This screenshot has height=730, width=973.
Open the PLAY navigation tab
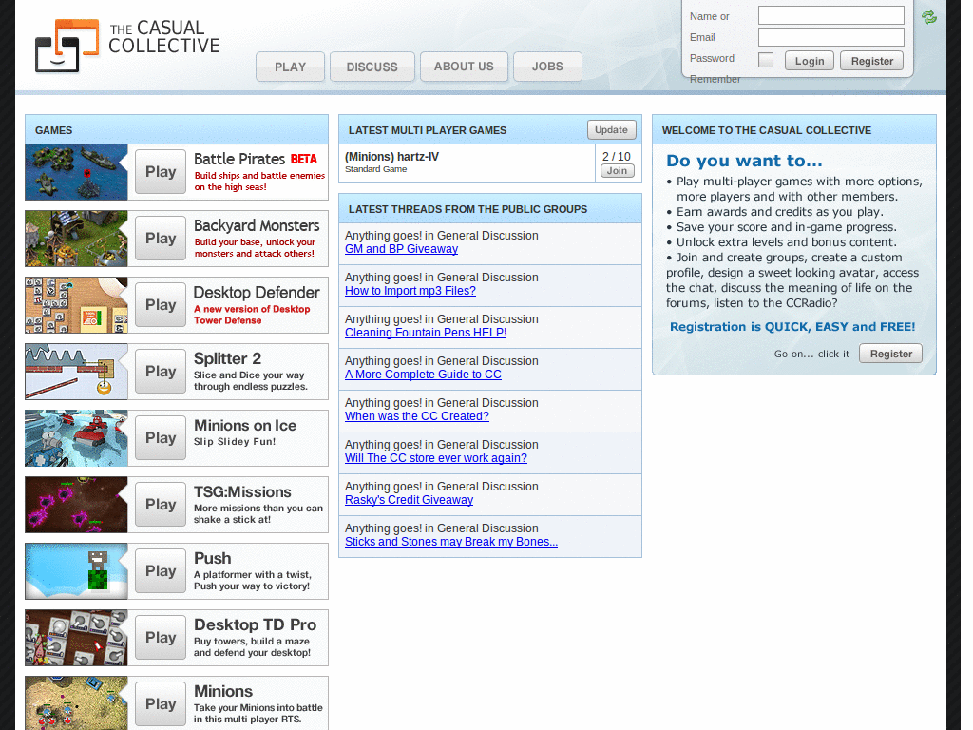(x=291, y=67)
